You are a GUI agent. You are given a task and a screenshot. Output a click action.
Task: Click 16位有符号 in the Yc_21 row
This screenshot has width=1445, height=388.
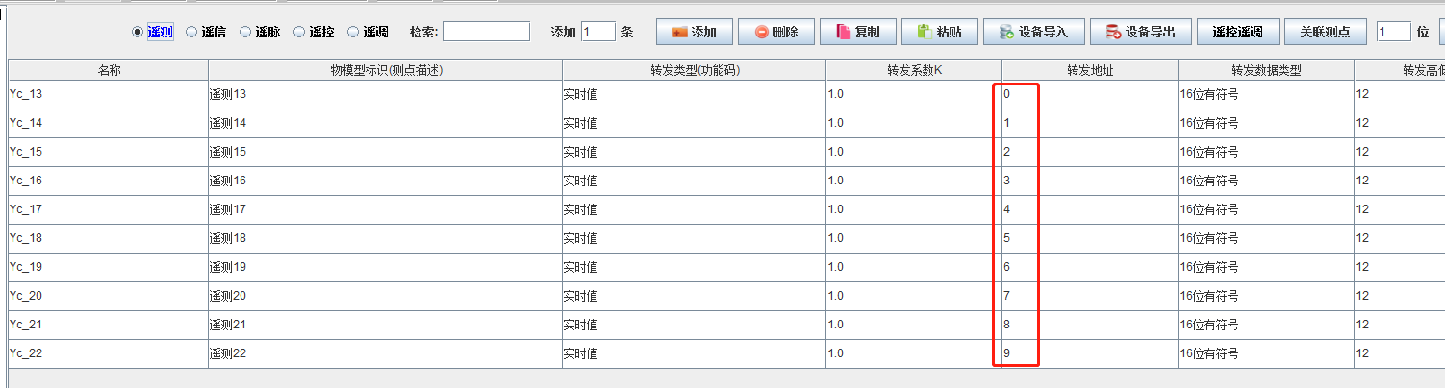(x=1266, y=325)
